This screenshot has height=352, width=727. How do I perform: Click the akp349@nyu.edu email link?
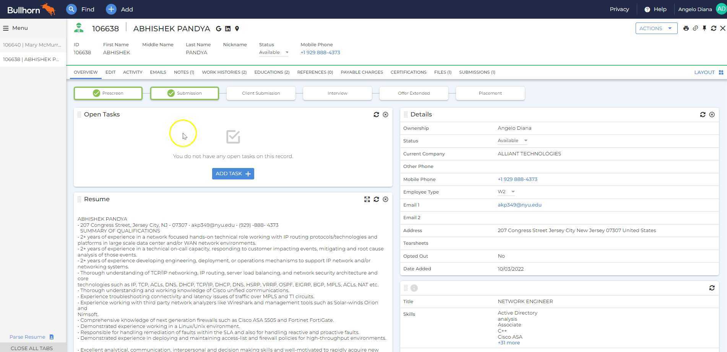519,205
